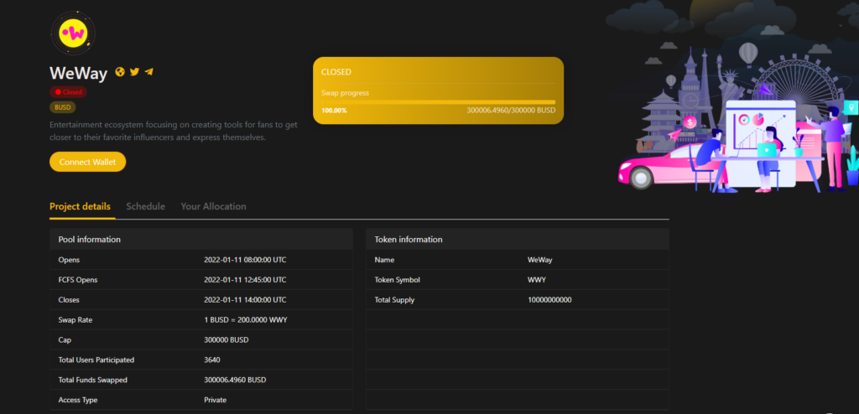Open the WeWay website globe icon

click(x=120, y=72)
